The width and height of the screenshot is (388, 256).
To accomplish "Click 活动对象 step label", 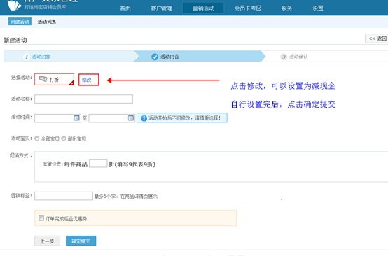I will pos(41,57).
